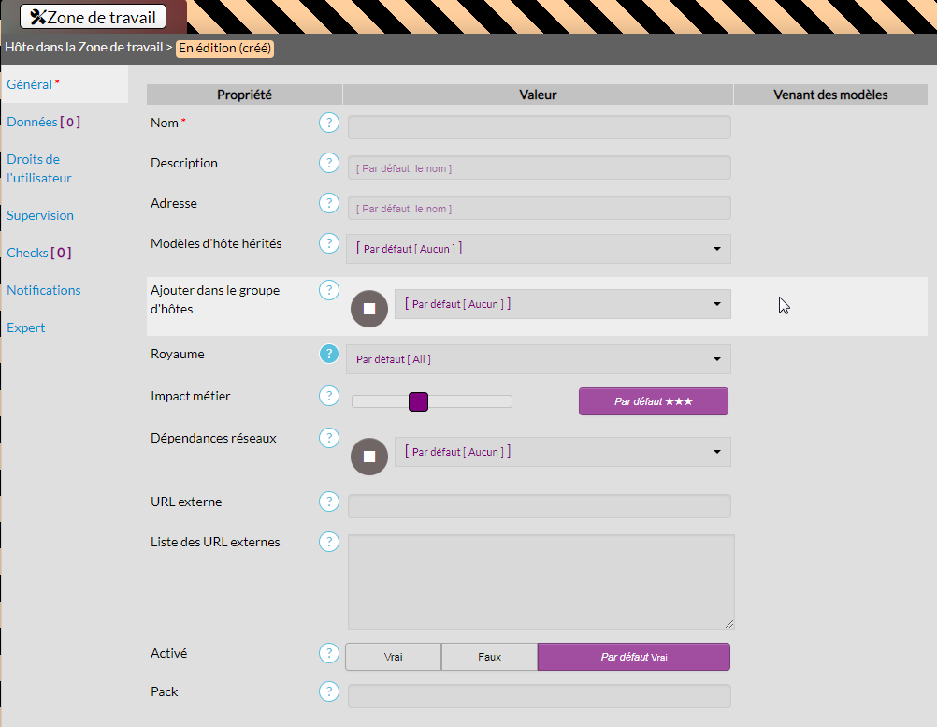937x727 pixels.
Task: Click help icon for Modèles d'hôte hérités
Action: 328,243
